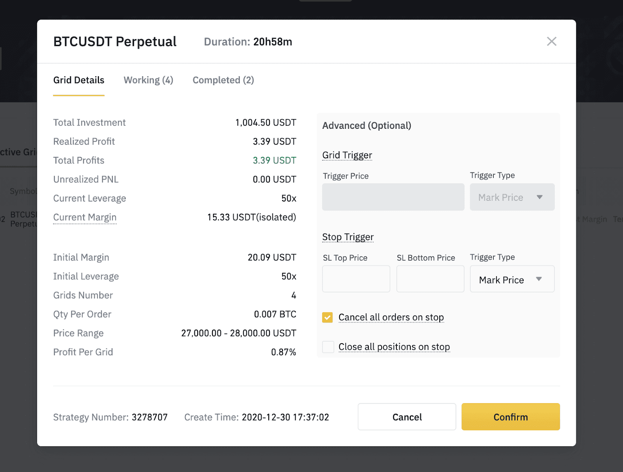The height and width of the screenshot is (472, 623).
Task: Select the Initial Margin value 20.09 USDT
Action: tap(272, 257)
